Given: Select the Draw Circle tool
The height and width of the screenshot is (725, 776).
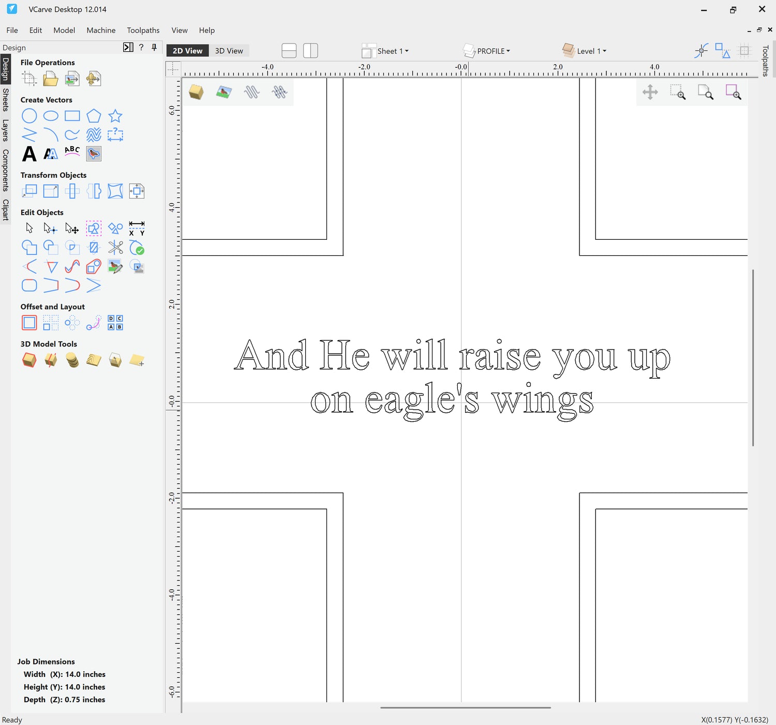Looking at the screenshot, I should (x=29, y=116).
